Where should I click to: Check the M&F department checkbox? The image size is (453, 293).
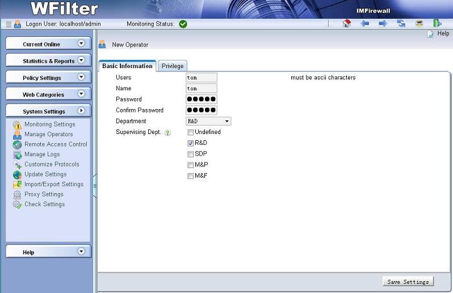(x=190, y=176)
